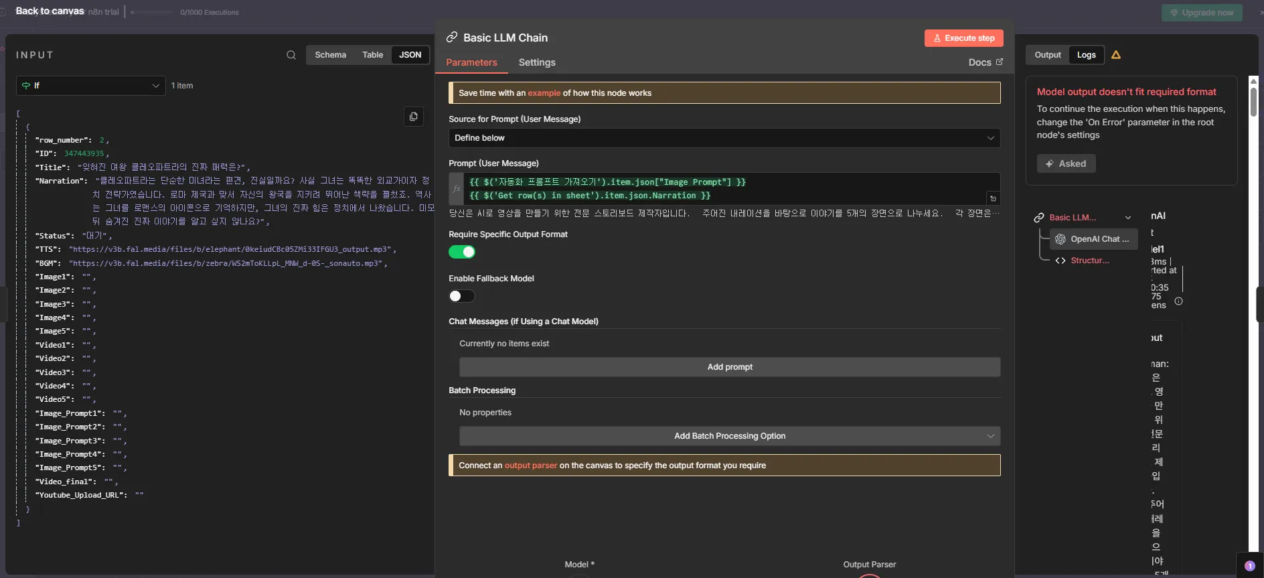This screenshot has height=578, width=1264.
Task: Click the Add prompt button
Action: pyautogui.click(x=730, y=367)
